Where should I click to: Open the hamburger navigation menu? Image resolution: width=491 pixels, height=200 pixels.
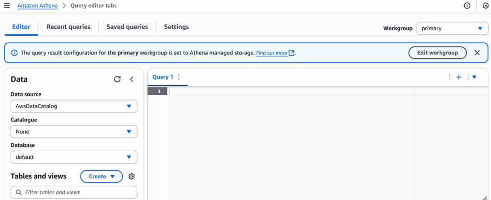[x=7, y=6]
